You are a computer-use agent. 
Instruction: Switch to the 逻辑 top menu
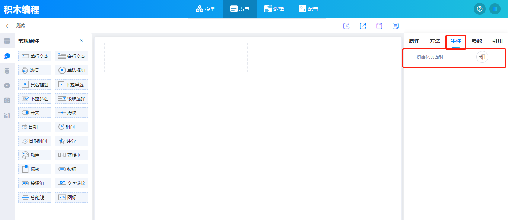(274, 9)
